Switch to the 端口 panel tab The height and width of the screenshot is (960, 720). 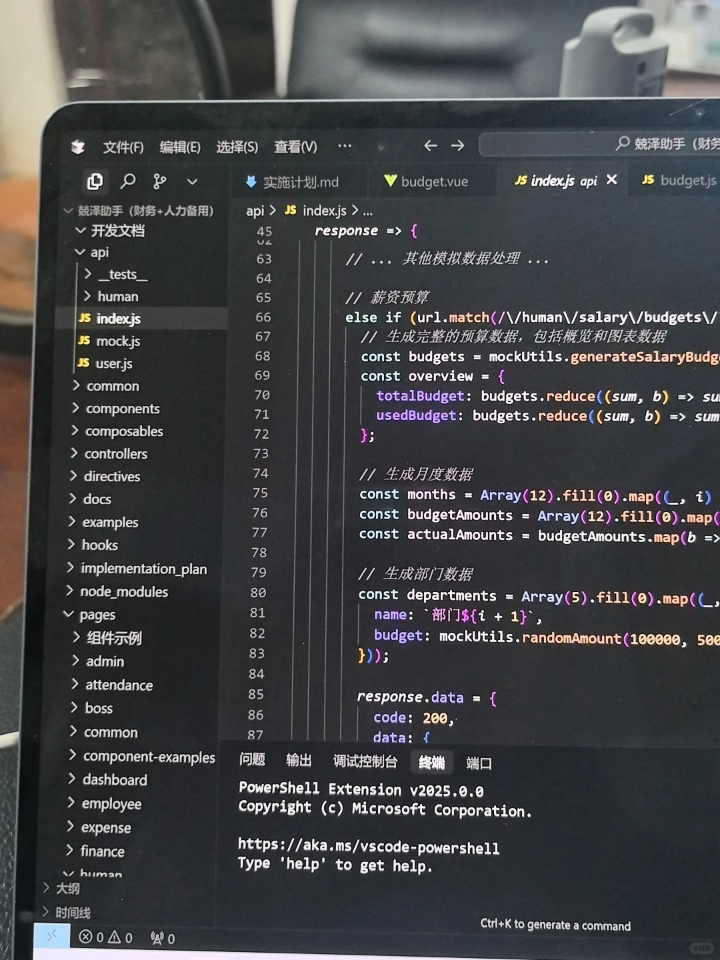(479, 763)
